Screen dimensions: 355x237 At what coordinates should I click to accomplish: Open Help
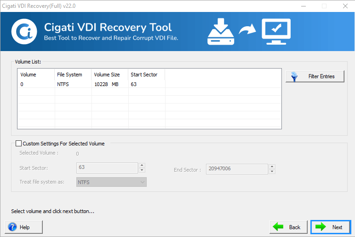[x=23, y=227]
